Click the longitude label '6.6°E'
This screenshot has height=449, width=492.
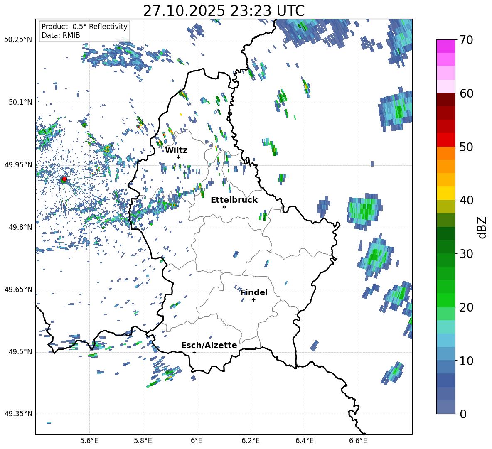pos(358,441)
